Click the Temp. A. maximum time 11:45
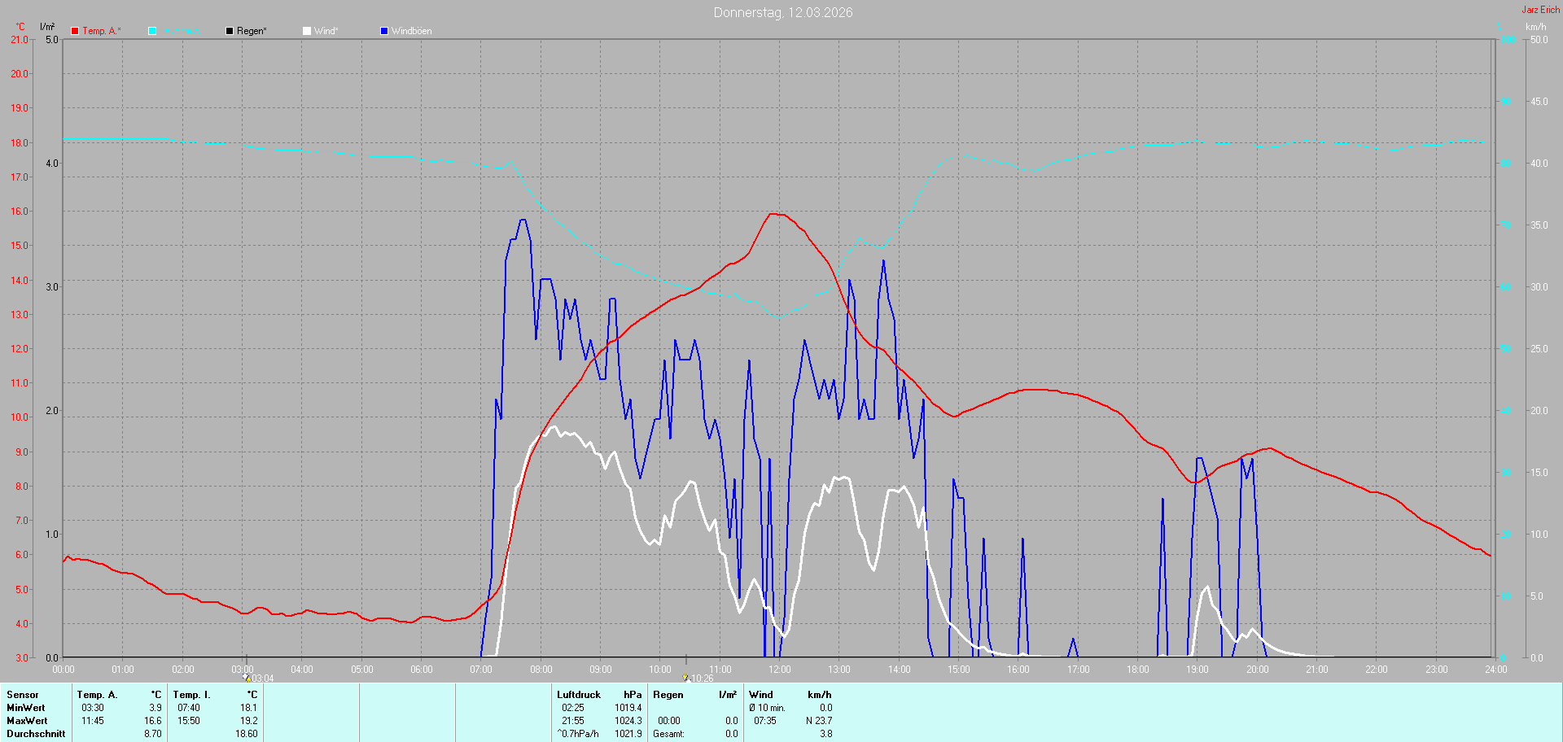1563x742 pixels. pyautogui.click(x=93, y=721)
